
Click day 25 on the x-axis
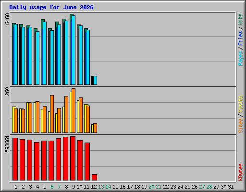pyautogui.click(x=187, y=187)
